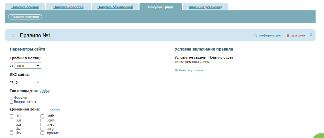Open the информация link
The width and height of the screenshot is (324, 138).
pos(270,35)
